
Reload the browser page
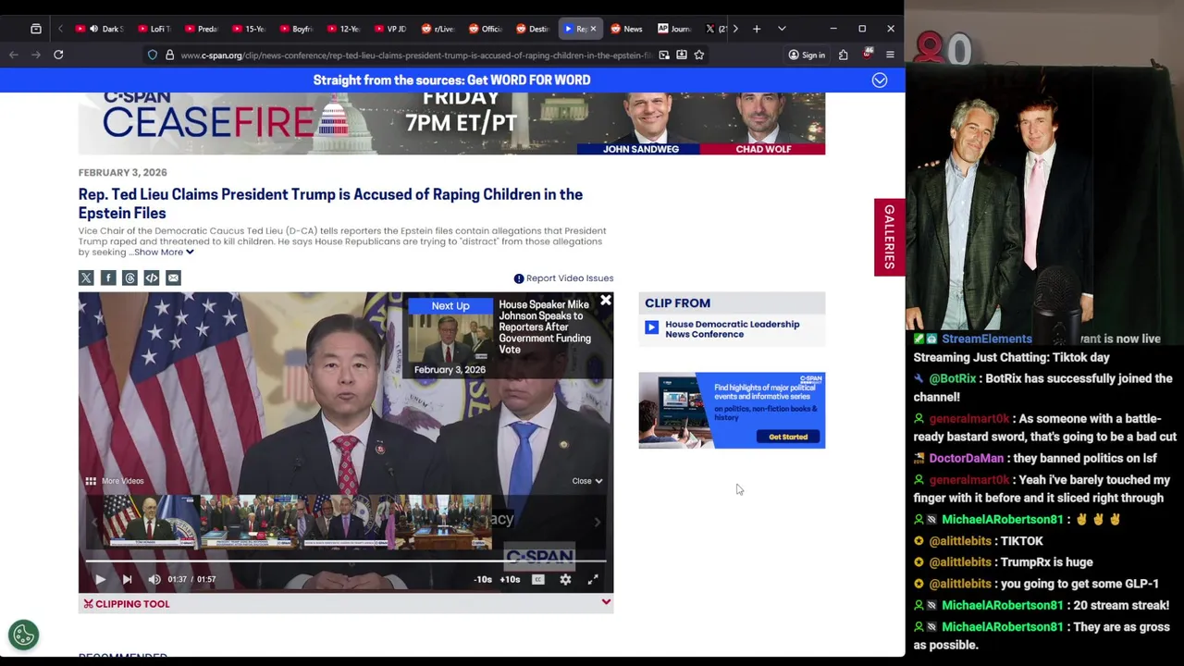pos(58,55)
